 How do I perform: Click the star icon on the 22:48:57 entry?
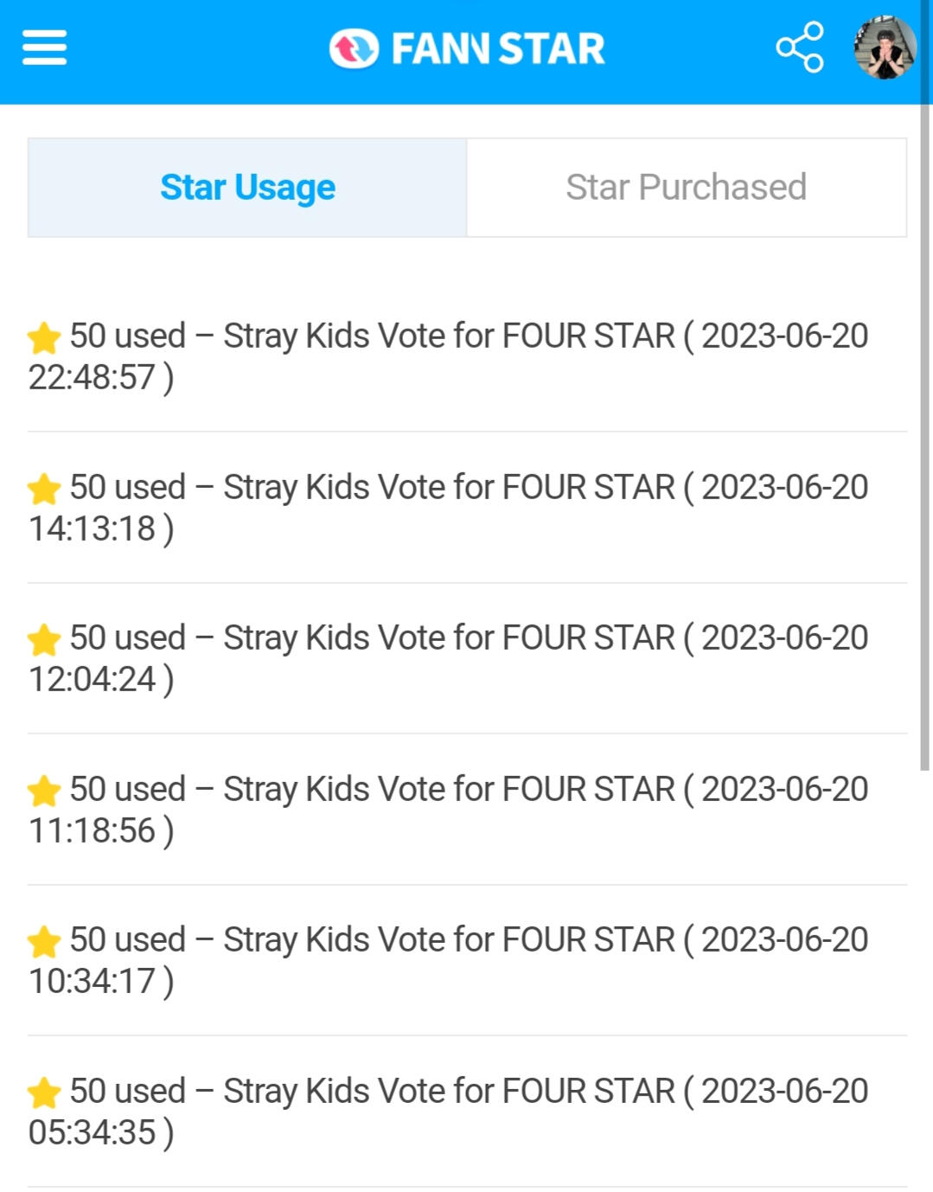point(43,337)
